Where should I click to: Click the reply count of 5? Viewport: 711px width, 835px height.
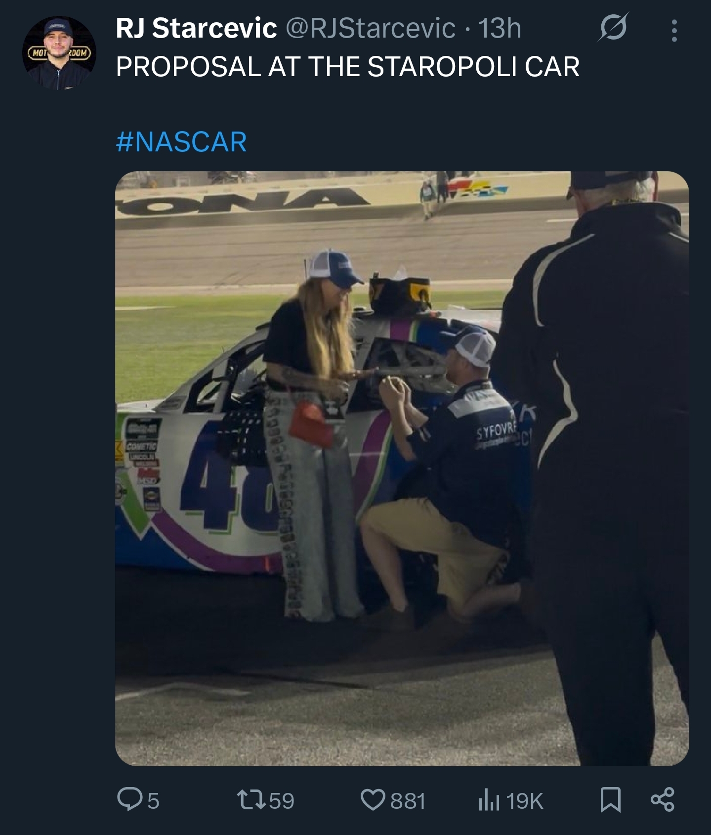(x=154, y=801)
